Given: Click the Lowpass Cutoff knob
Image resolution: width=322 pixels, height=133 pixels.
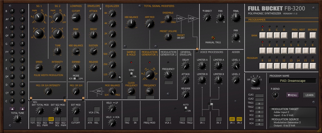Looking at the screenshot, I should (76, 17).
